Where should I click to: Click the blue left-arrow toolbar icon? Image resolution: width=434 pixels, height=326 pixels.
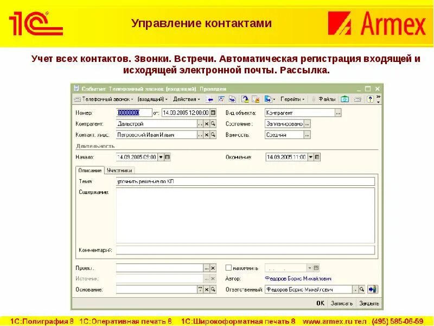point(209,99)
